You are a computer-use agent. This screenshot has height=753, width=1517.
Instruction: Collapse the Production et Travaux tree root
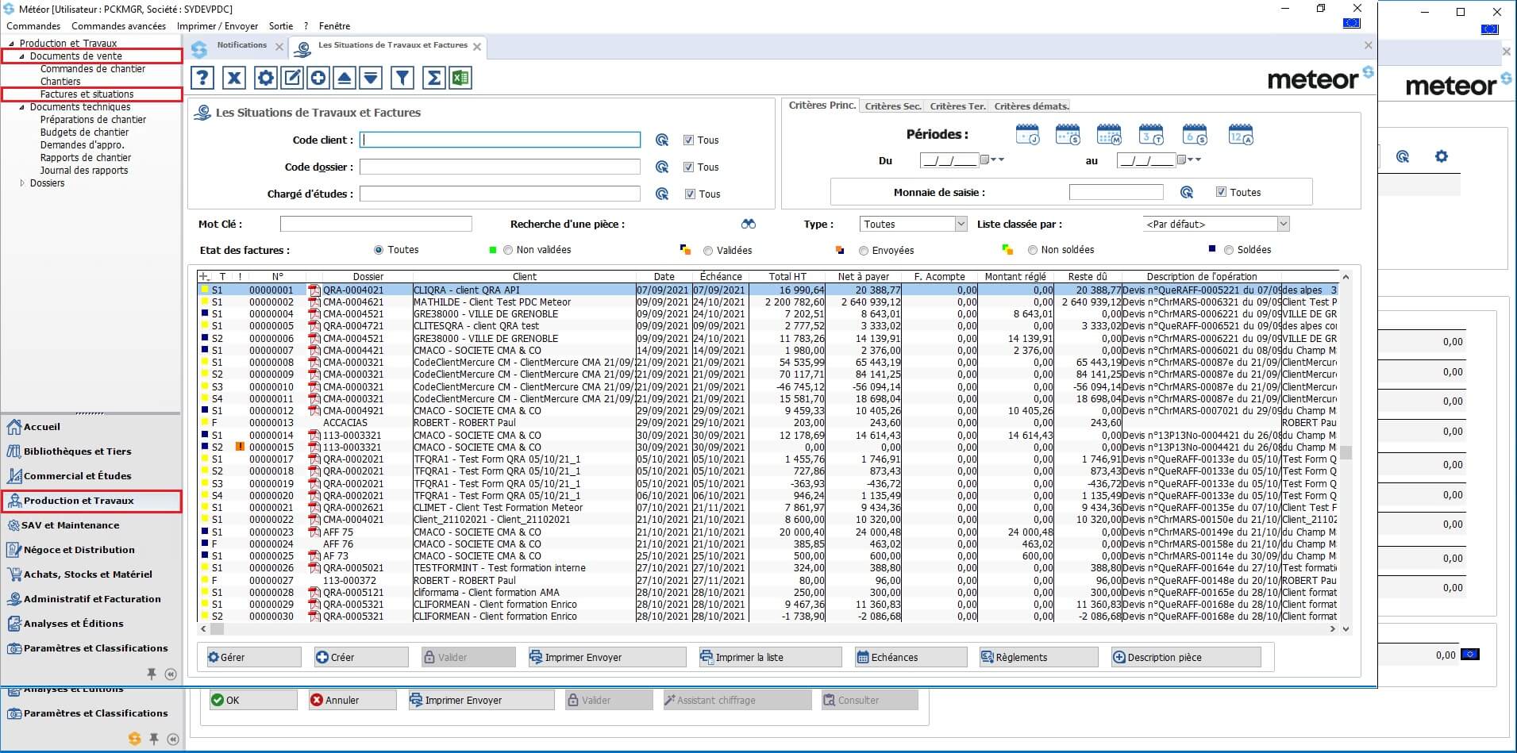pyautogui.click(x=11, y=44)
